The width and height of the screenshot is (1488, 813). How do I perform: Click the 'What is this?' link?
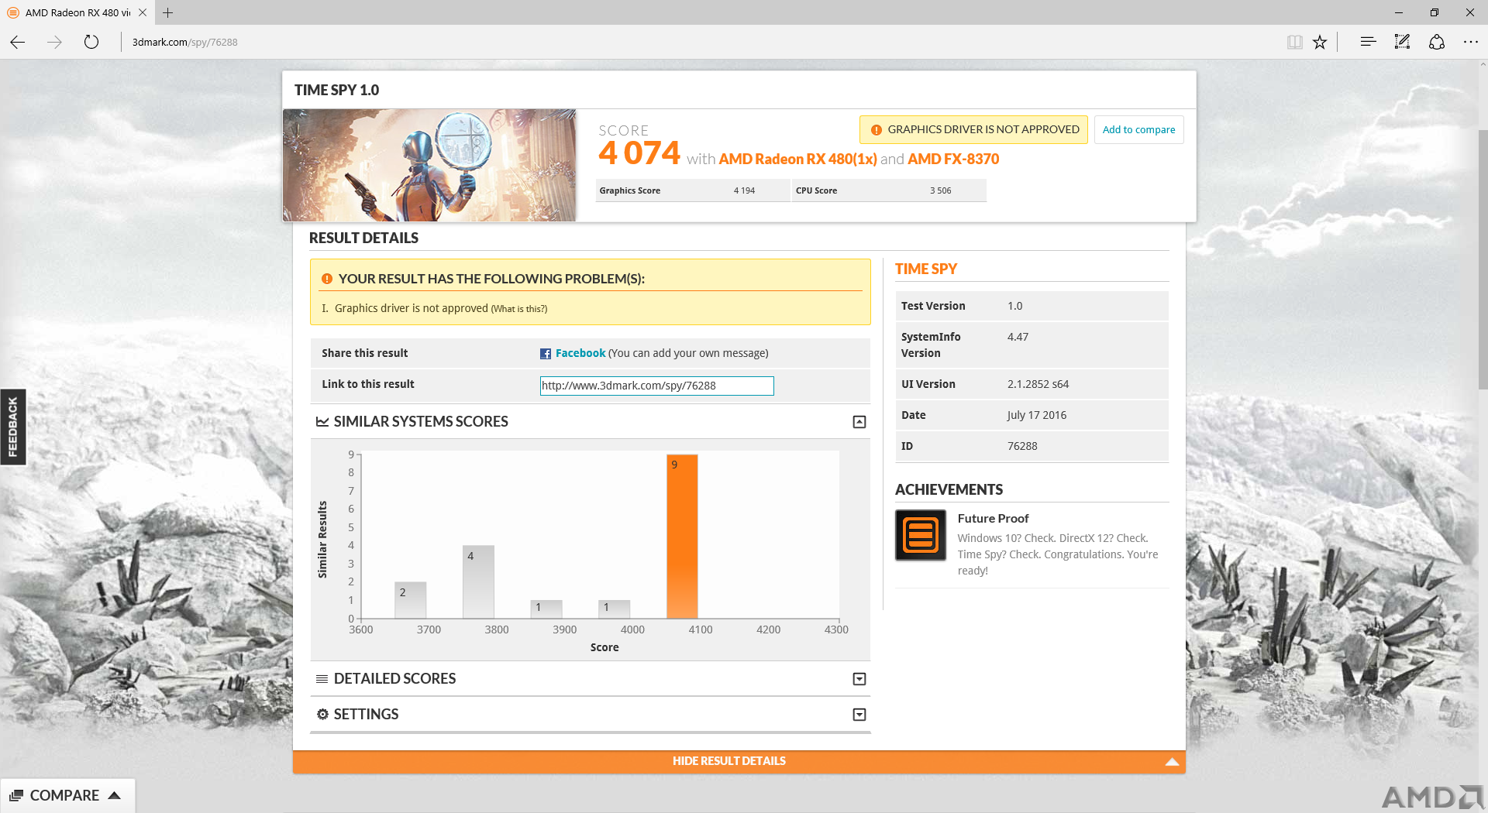[x=519, y=309]
